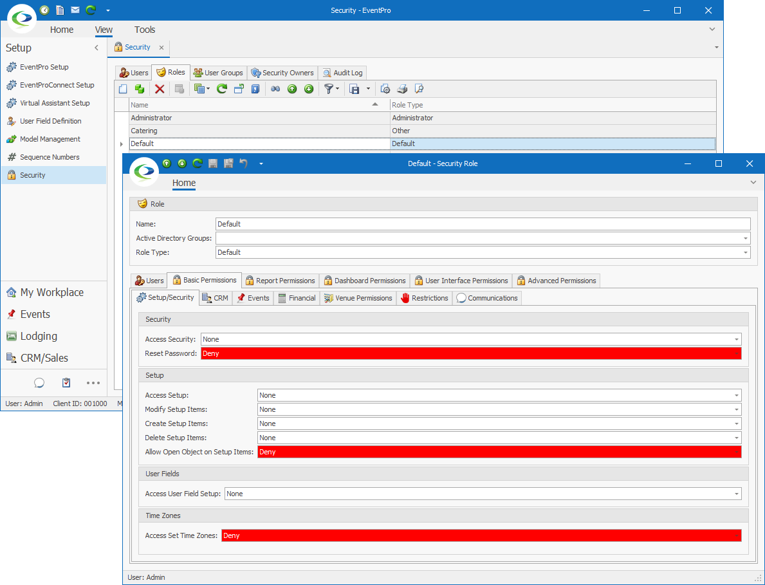Click the print preview magnifier icon

click(419, 89)
